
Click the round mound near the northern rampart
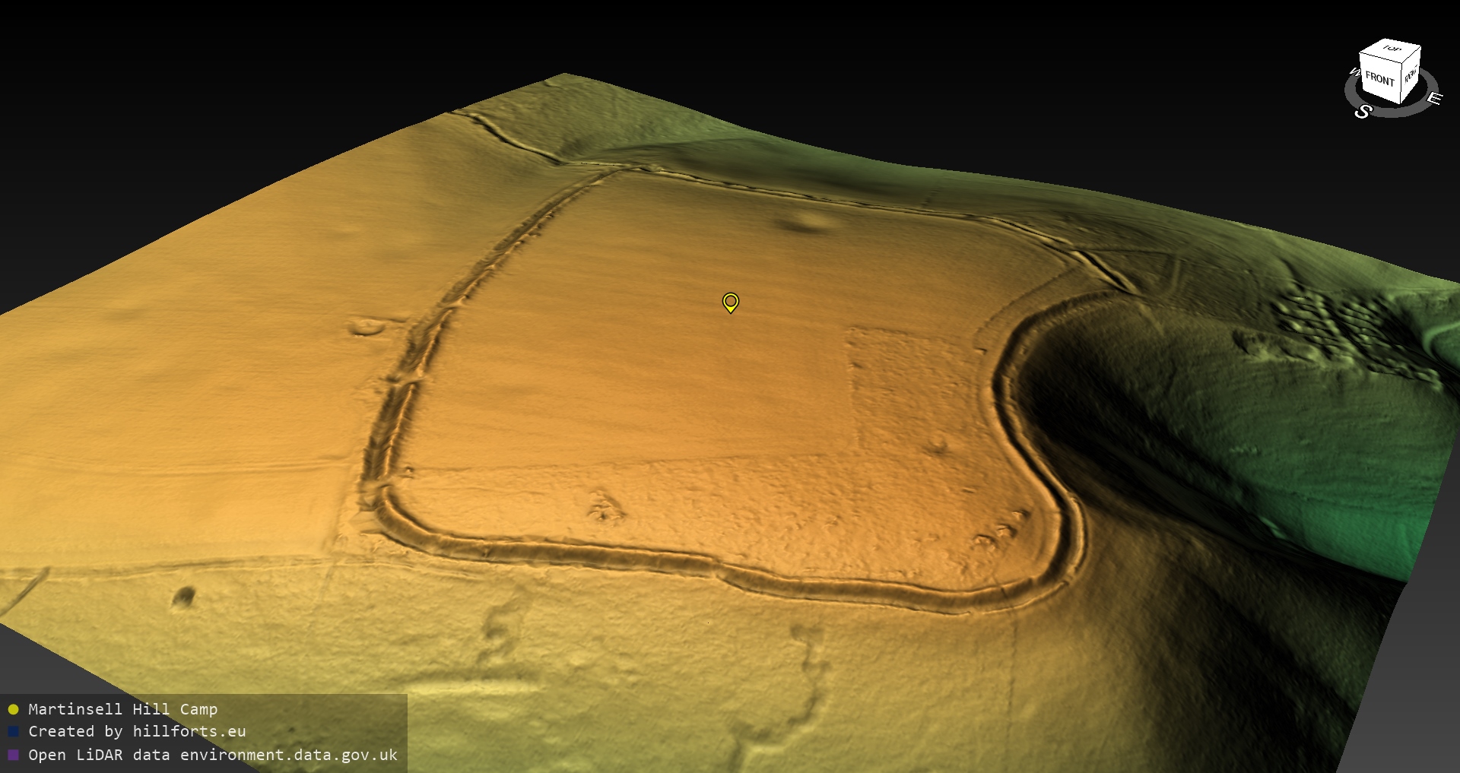pos(806,221)
